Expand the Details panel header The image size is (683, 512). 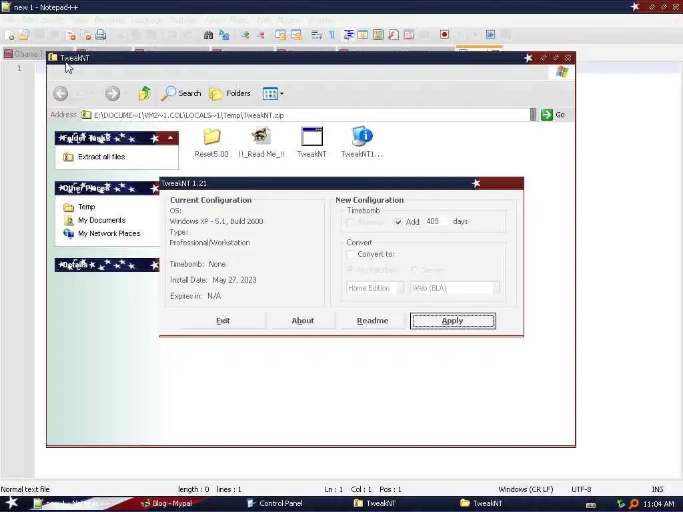point(107,265)
